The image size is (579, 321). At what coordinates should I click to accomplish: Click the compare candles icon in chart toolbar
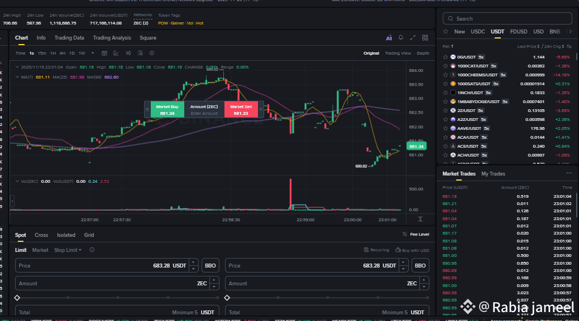click(128, 53)
